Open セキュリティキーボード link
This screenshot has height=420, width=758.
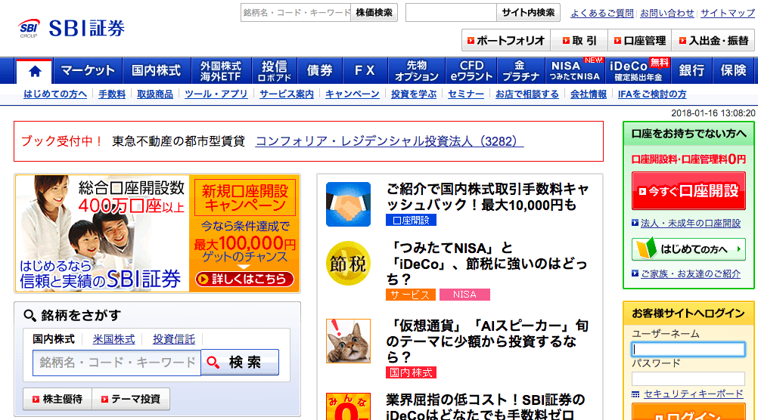tap(694, 394)
